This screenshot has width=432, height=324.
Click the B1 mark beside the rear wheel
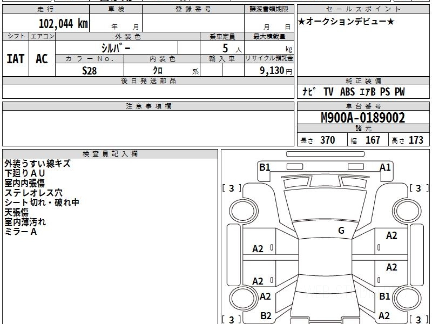385,296
